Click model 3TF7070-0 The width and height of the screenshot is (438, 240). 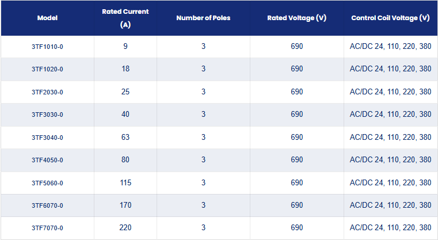click(x=48, y=228)
